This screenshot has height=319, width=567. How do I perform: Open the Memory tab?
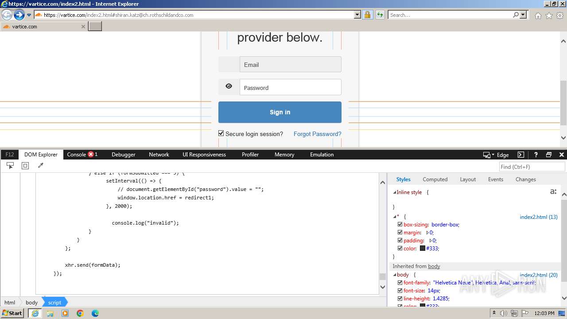pos(284,155)
